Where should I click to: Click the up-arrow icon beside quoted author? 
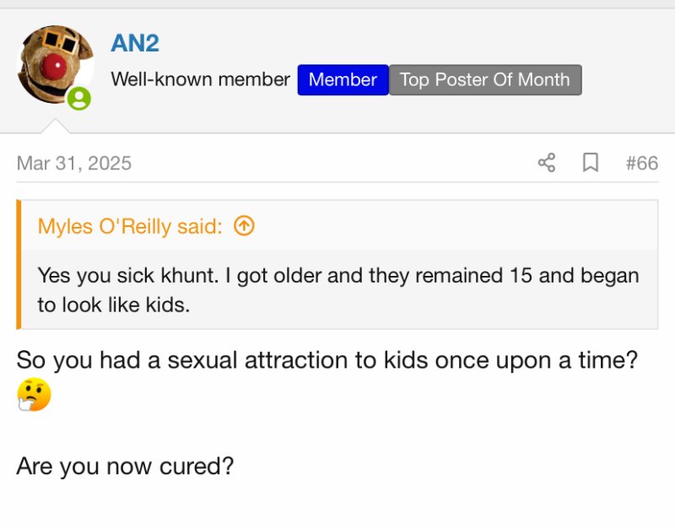tap(244, 226)
